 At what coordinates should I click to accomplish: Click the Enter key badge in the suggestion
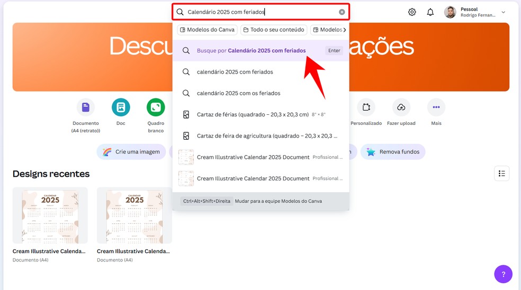[334, 50]
